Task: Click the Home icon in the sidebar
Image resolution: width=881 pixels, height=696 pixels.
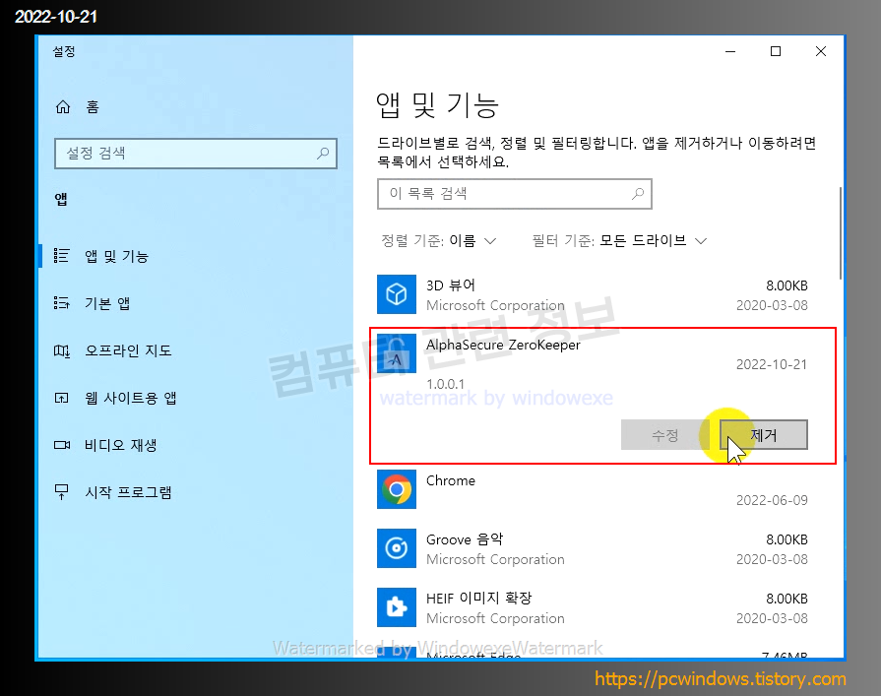Action: click(x=63, y=106)
